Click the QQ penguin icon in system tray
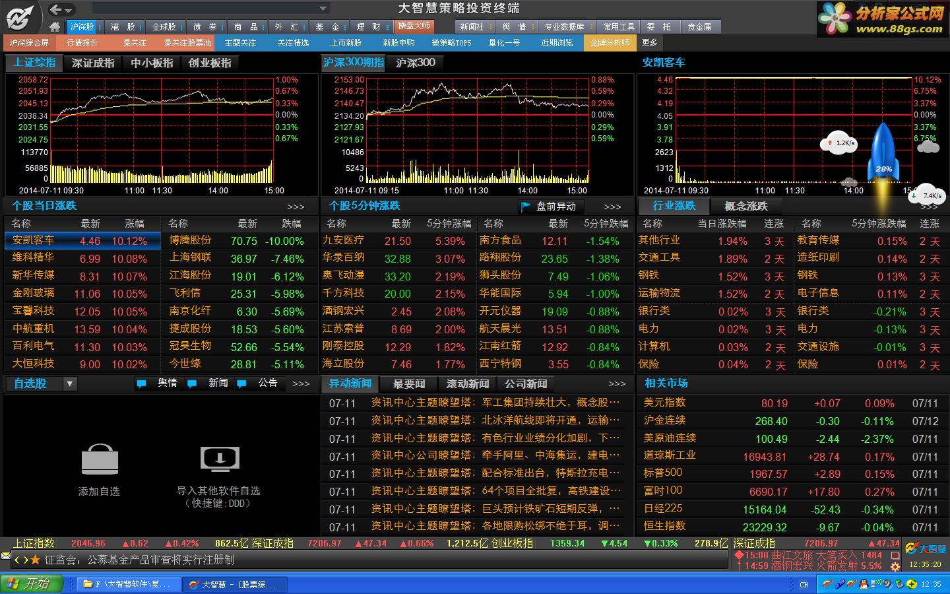This screenshot has width=950, height=594. tap(864, 584)
